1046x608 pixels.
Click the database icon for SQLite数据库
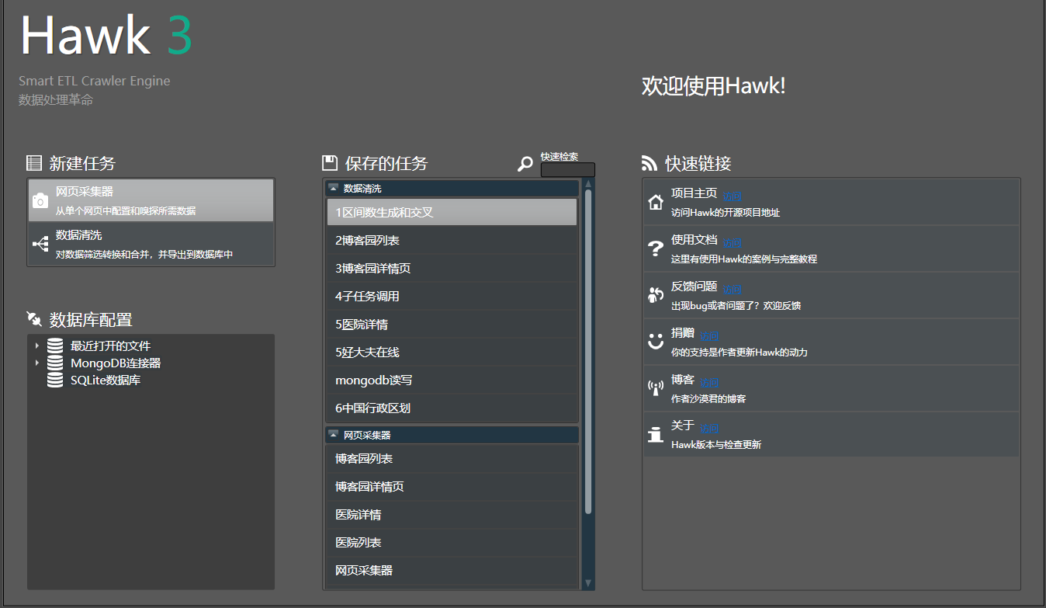[55, 380]
